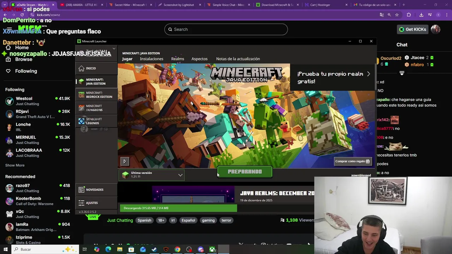Expand the launcher account dropdown arrow
This screenshot has width=452, height=254.
(x=114, y=49)
